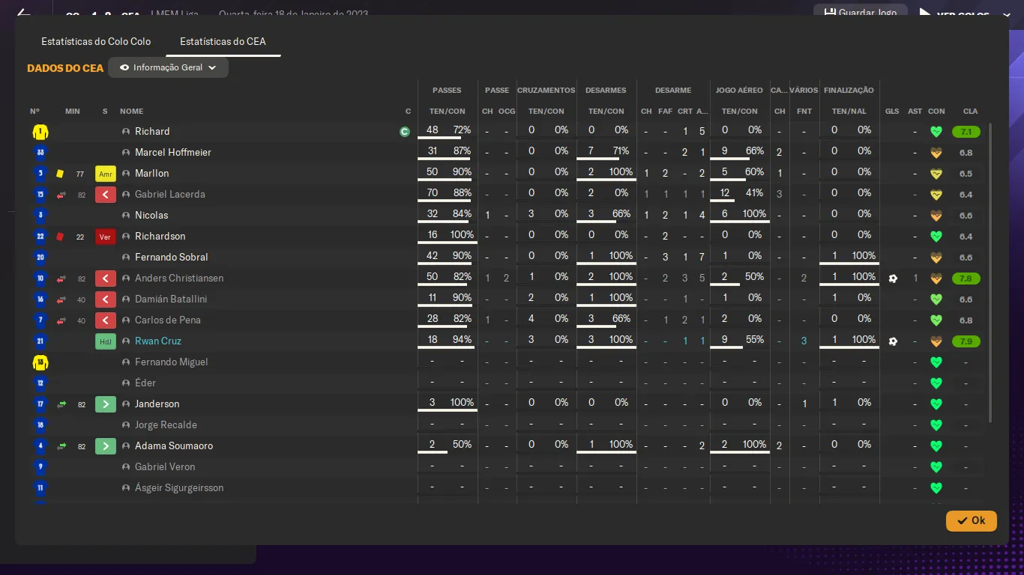Open the Informação Geral dropdown
Image resolution: width=1024 pixels, height=575 pixels.
pyautogui.click(x=168, y=67)
